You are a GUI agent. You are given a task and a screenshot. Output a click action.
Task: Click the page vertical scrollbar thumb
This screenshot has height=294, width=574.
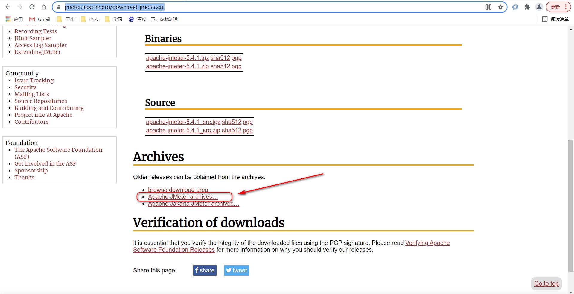click(571, 206)
